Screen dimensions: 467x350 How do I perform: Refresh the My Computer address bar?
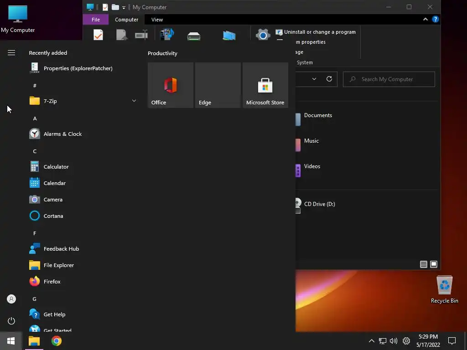(329, 79)
